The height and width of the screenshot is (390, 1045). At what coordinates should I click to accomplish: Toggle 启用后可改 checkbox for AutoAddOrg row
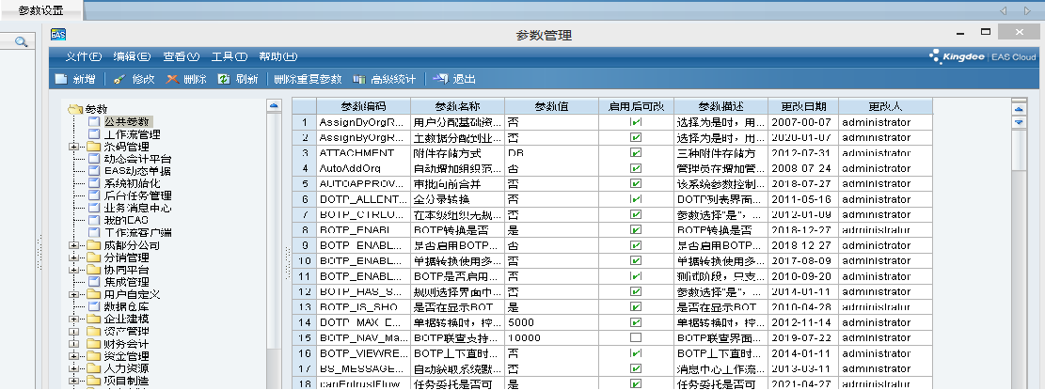click(636, 168)
